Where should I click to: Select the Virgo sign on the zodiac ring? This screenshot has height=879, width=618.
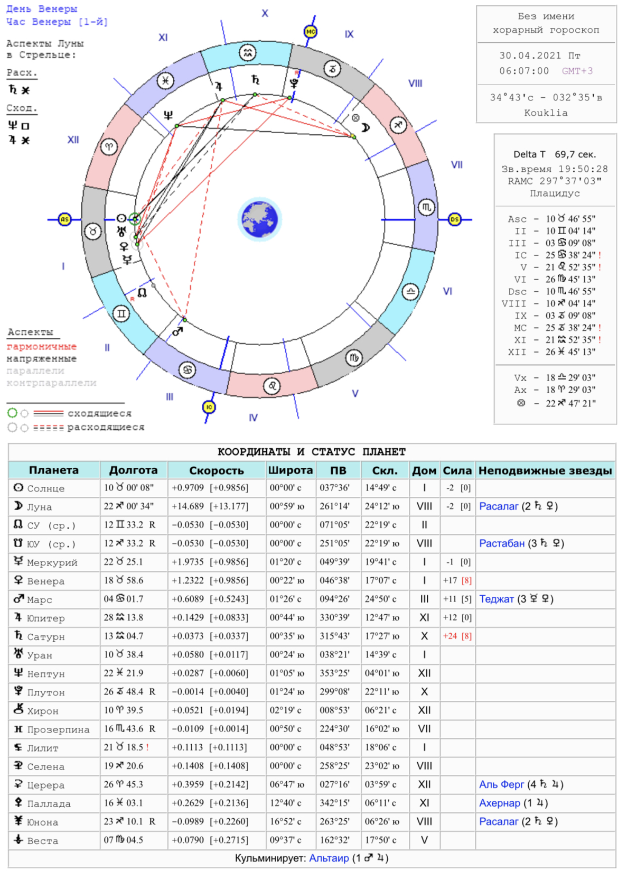click(x=354, y=358)
